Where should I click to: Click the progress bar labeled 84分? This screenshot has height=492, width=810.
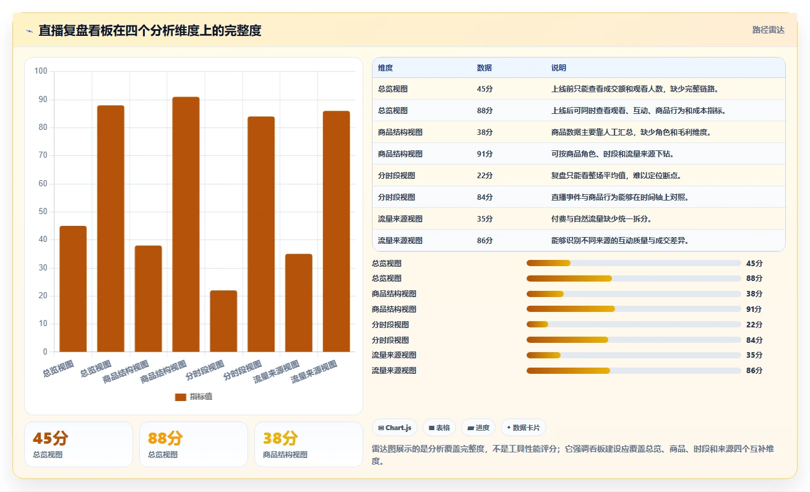[634, 340]
